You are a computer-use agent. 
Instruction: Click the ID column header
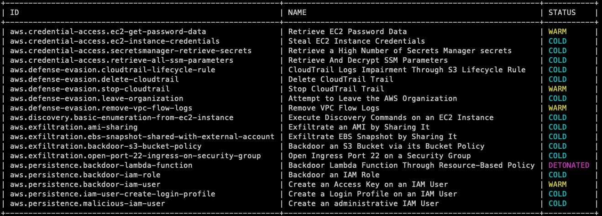coord(15,13)
